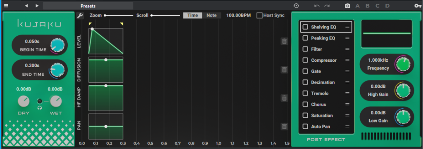Click the Level envelope trash icon
The image size is (423, 149).
click(x=284, y=41)
